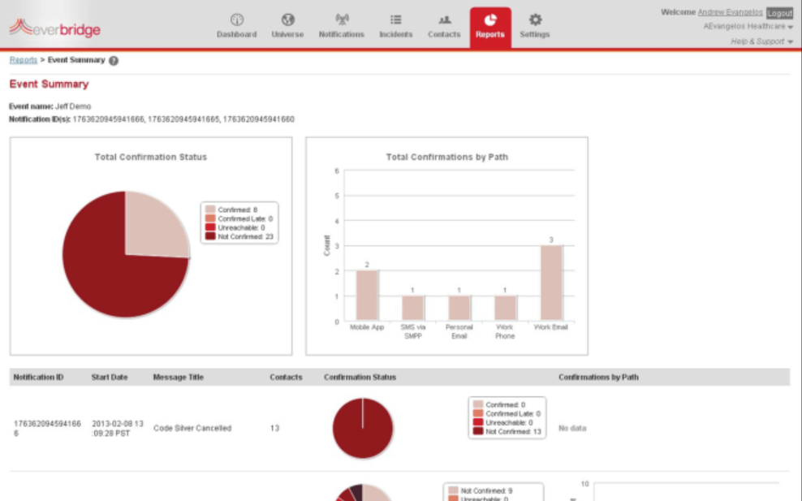
Task: Click the Event Summary page heading
Action: [49, 84]
